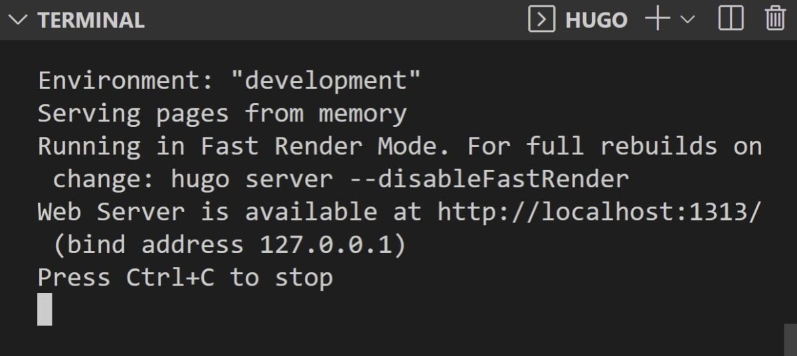This screenshot has width=797, height=356.
Task: Focus the terminal cursor block
Action: pos(44,310)
